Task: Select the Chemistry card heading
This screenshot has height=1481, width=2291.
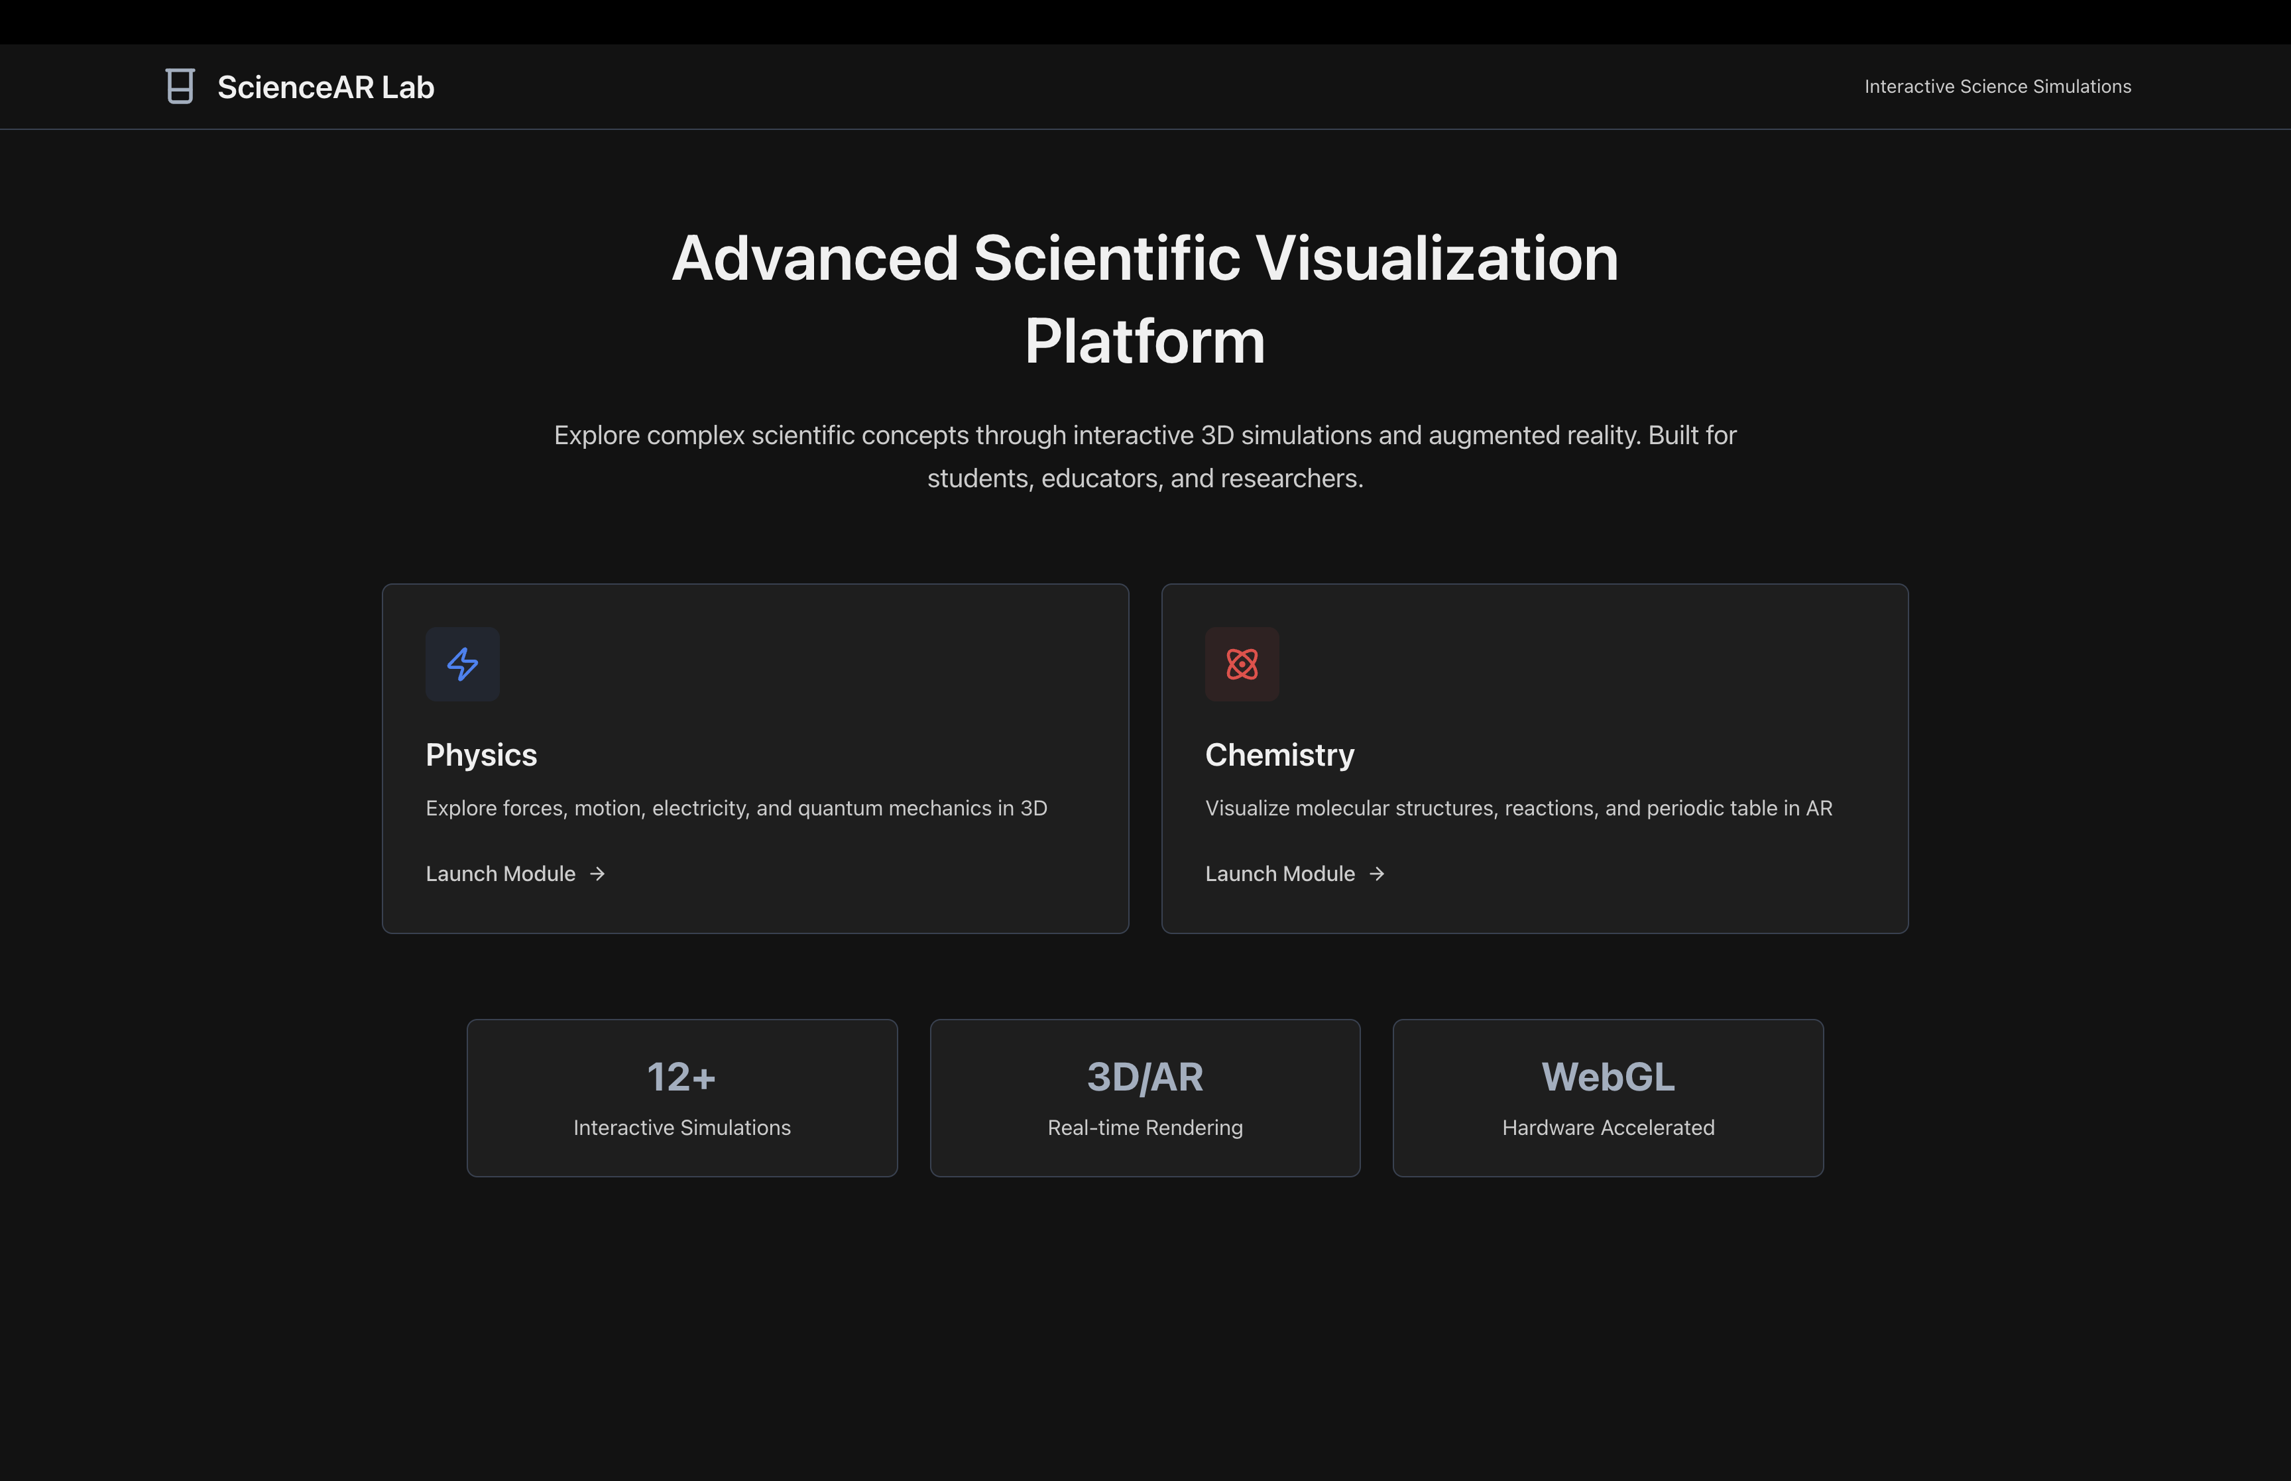Action: (1279, 755)
